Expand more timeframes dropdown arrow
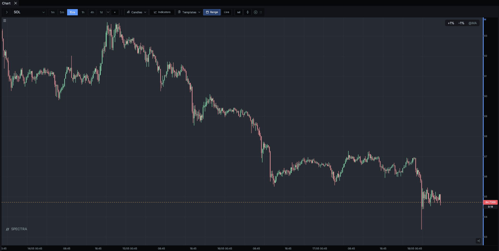This screenshot has width=499, height=251. 108,12
